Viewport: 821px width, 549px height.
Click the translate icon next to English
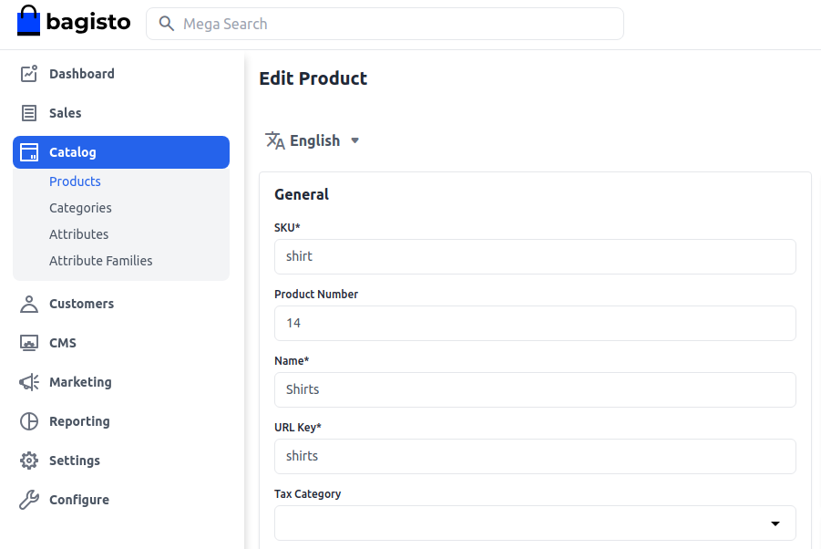(274, 140)
